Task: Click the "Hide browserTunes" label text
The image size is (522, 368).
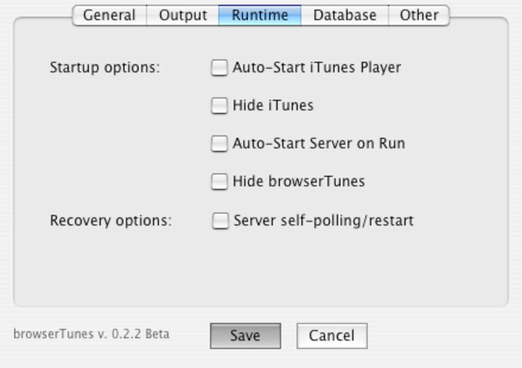Action: pyautogui.click(x=298, y=181)
